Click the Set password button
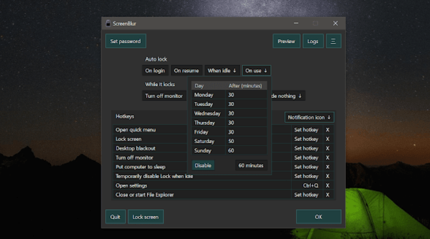The height and width of the screenshot is (239, 430). point(126,41)
